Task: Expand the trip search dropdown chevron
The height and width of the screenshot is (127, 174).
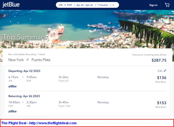Action: [x=113, y=5]
